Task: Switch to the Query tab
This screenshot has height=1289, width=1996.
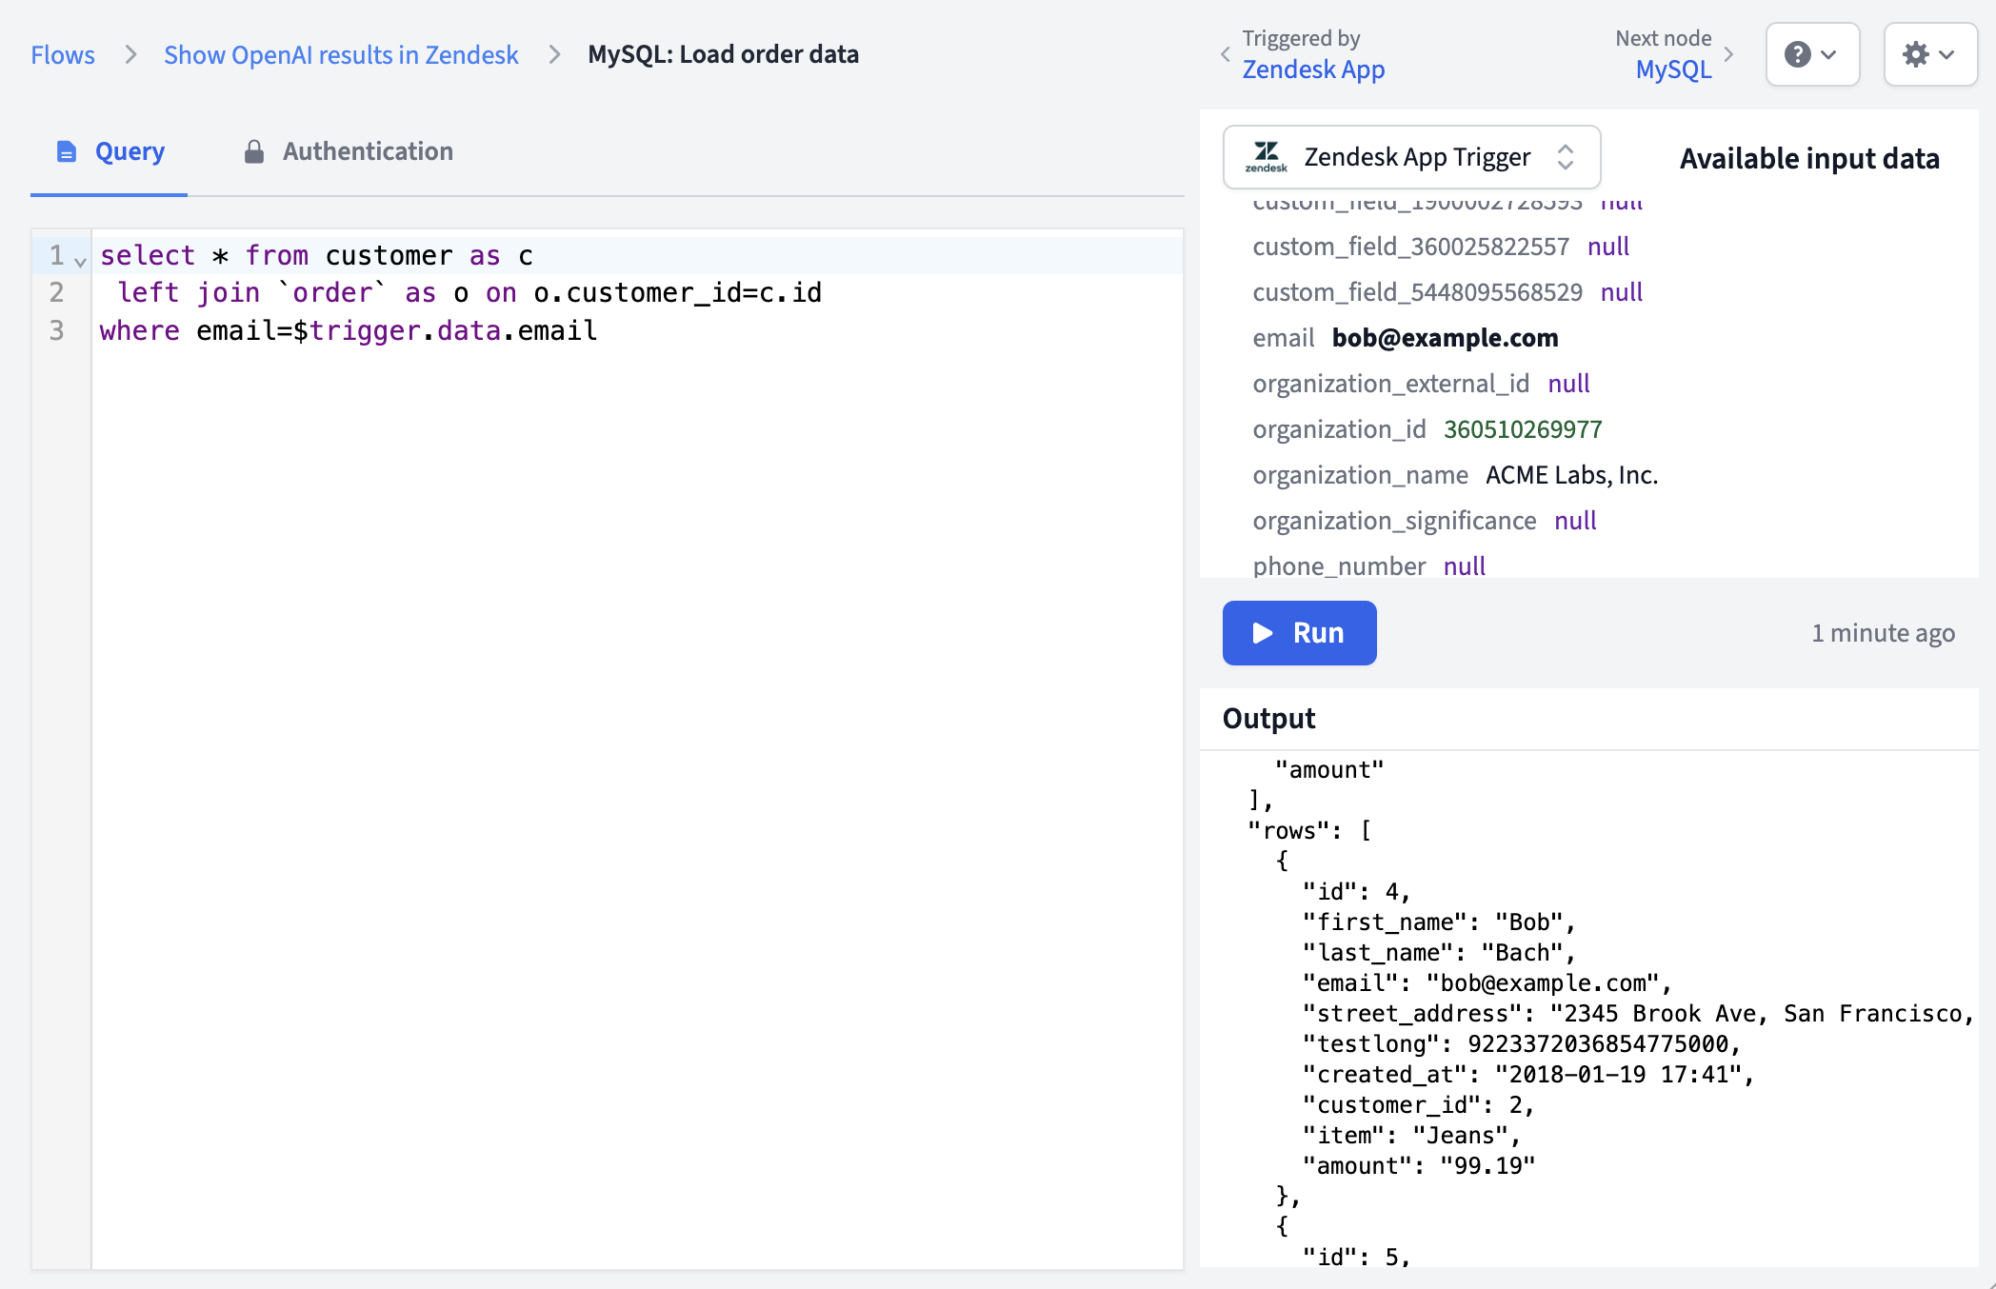Action: tap(110, 151)
